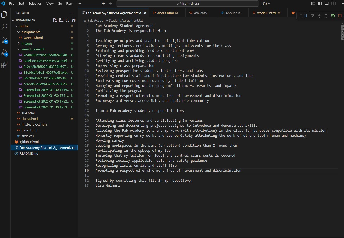This screenshot has height=238, width=344.
Task: Click the debug Step Over icon
Action: [312, 16]
